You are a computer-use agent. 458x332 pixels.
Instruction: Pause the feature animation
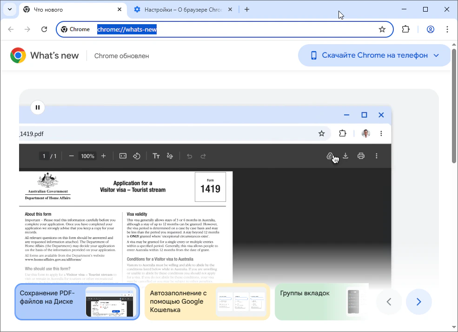click(x=38, y=107)
